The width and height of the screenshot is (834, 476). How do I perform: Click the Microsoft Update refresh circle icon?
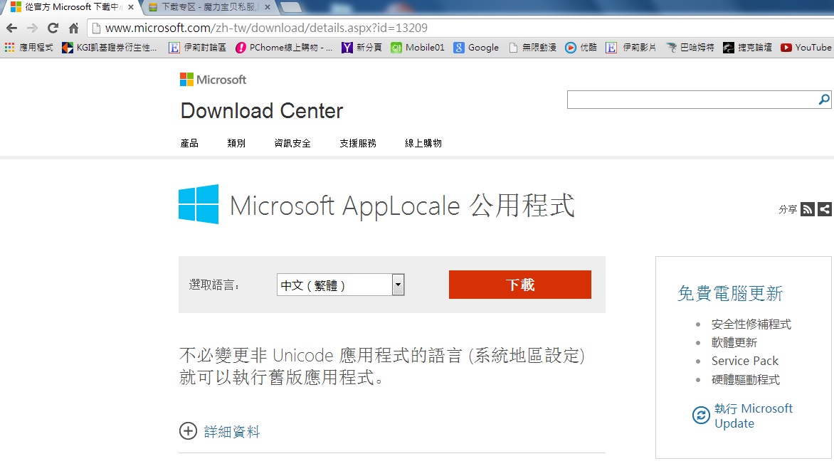[701, 415]
